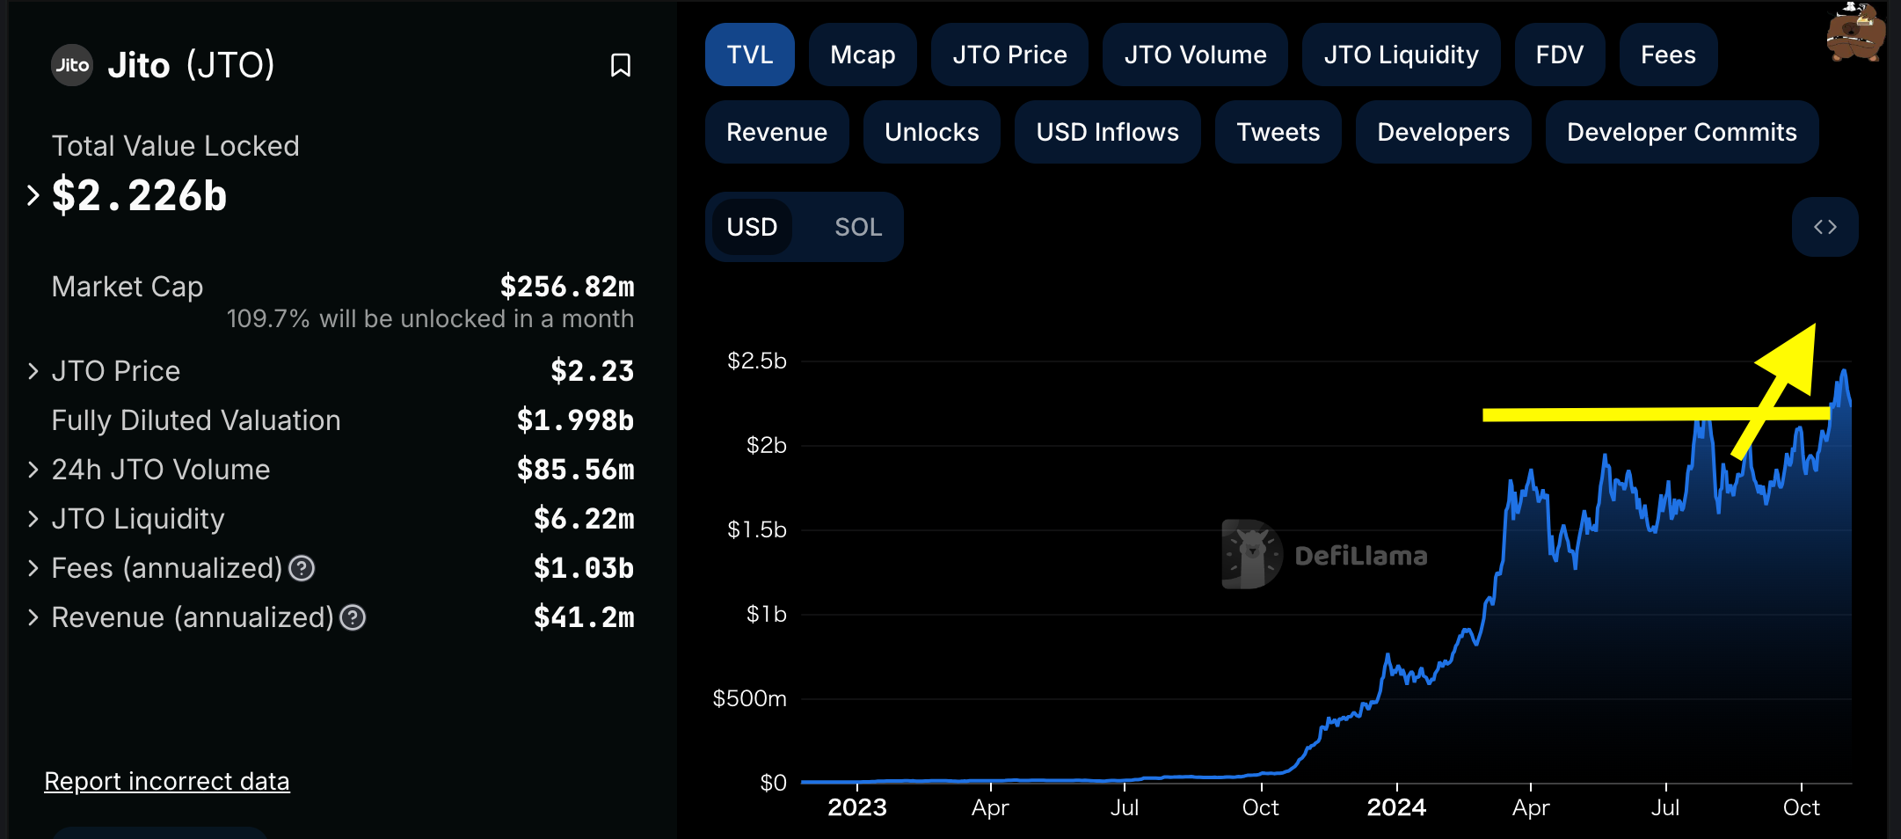Toggle the FDV chart series
1901x839 pixels.
click(1560, 55)
